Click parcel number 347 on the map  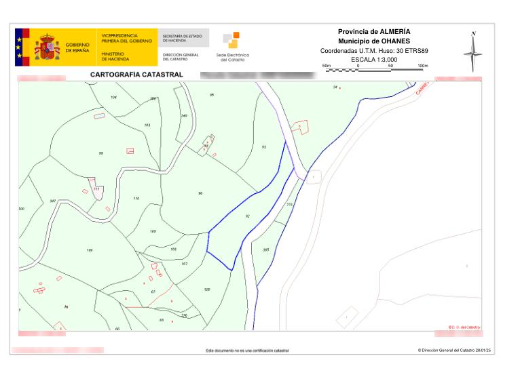pos(52,201)
